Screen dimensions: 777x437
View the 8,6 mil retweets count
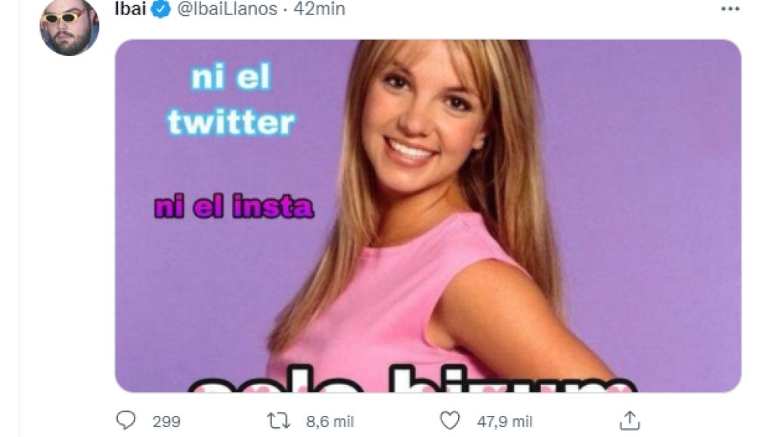tap(330, 422)
